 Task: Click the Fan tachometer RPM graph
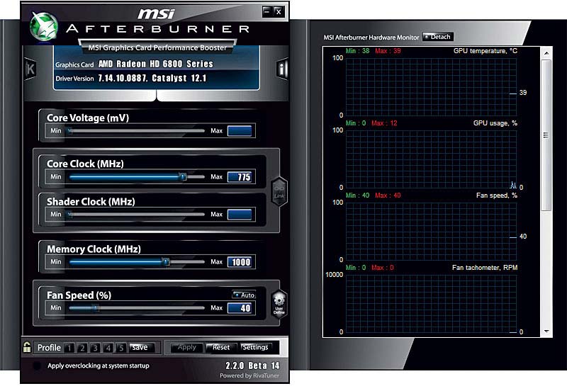click(431, 304)
